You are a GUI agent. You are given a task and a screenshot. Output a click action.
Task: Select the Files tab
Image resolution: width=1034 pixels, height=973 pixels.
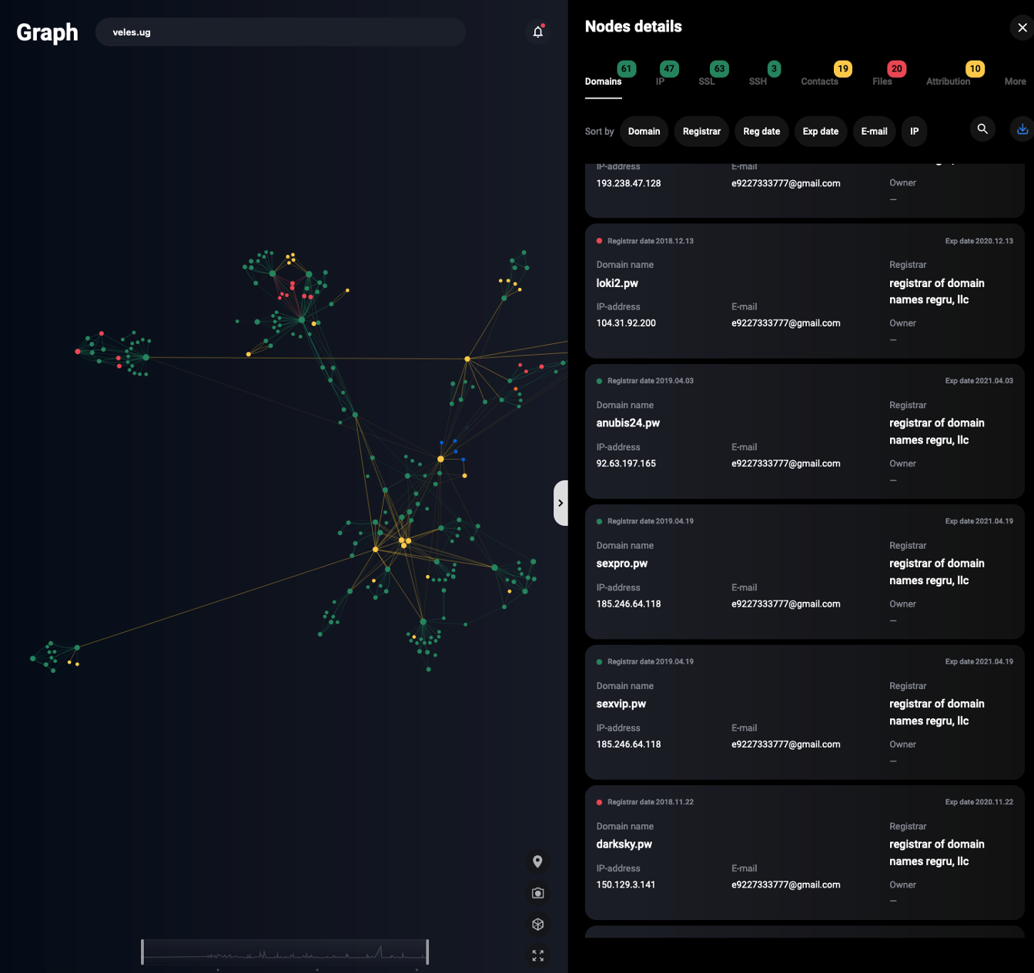pos(882,81)
